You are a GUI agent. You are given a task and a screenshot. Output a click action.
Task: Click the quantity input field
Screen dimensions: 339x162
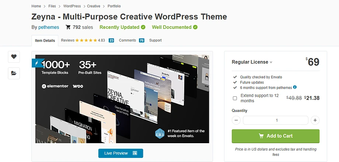coord(276,120)
